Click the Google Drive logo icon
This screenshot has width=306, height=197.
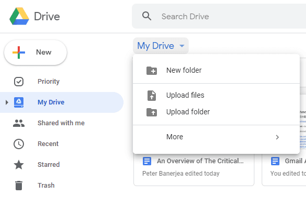(x=19, y=16)
